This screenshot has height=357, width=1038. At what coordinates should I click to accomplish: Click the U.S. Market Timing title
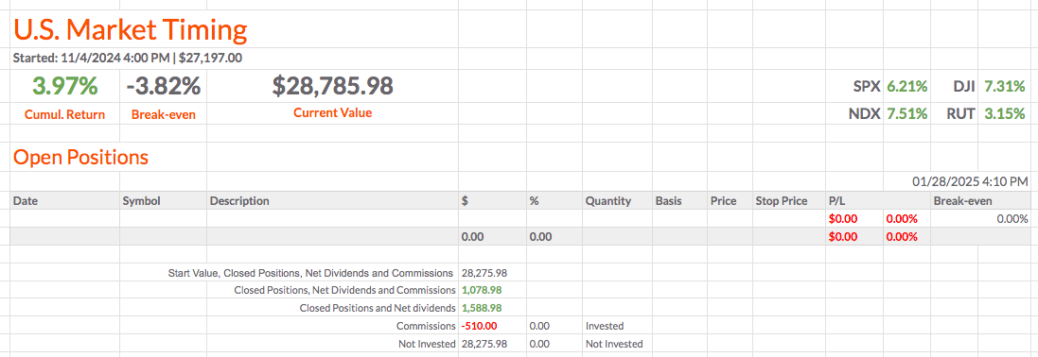click(x=131, y=30)
